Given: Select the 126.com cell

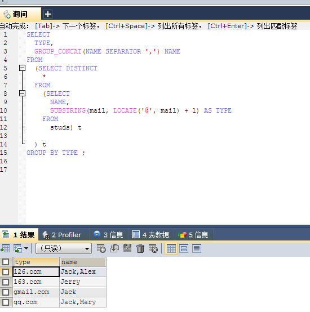Looking at the screenshot, I should [x=36, y=272].
